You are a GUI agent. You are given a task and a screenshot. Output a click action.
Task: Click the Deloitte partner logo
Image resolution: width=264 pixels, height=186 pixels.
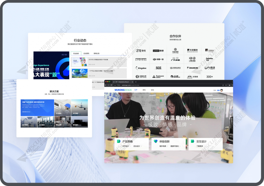pyautogui.click(x=209, y=59)
